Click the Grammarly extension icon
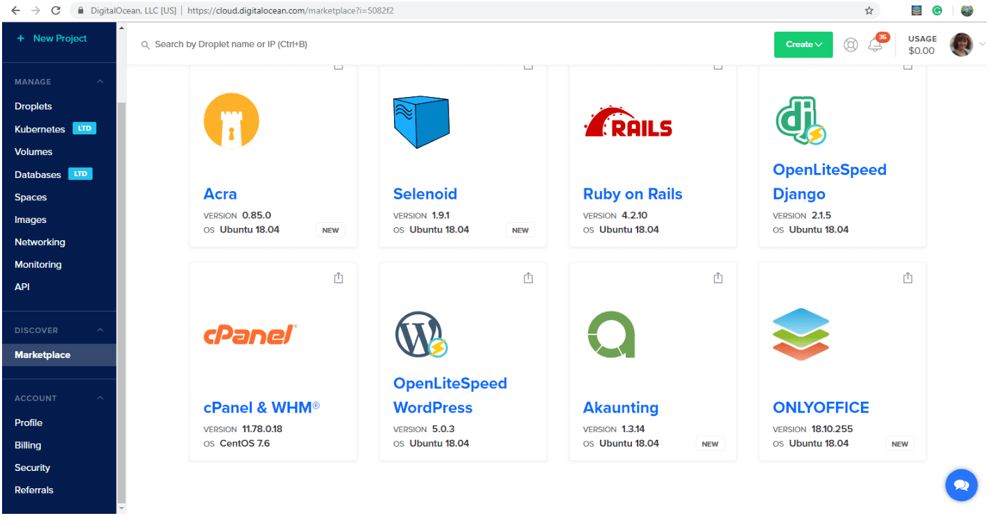 pyautogui.click(x=937, y=10)
